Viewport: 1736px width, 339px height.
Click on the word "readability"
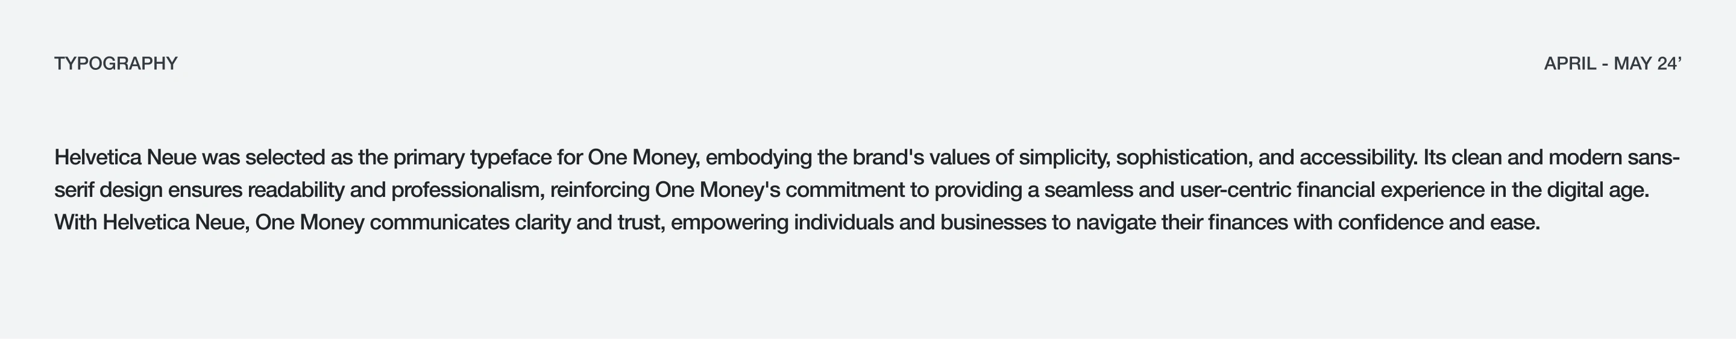pos(296,190)
